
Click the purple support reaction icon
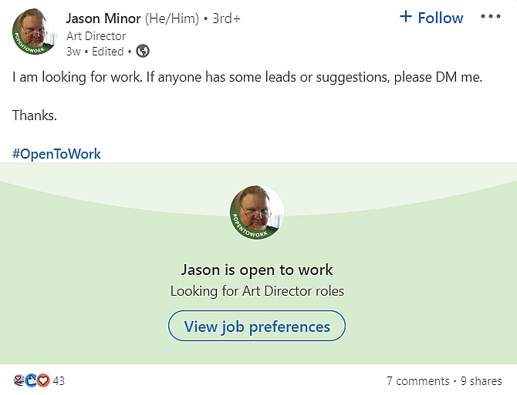19,380
